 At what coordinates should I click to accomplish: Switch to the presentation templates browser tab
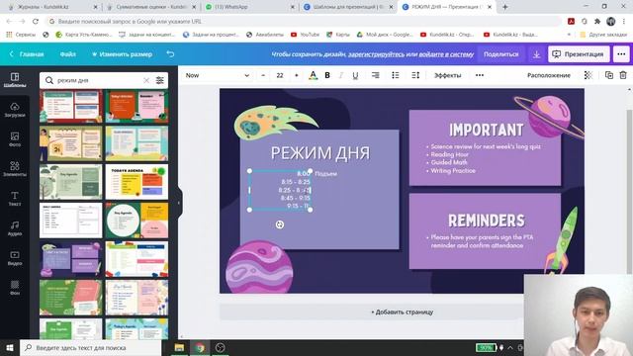pos(348,7)
